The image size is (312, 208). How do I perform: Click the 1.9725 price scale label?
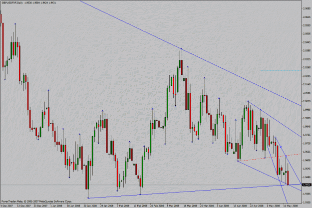click(x=307, y=143)
